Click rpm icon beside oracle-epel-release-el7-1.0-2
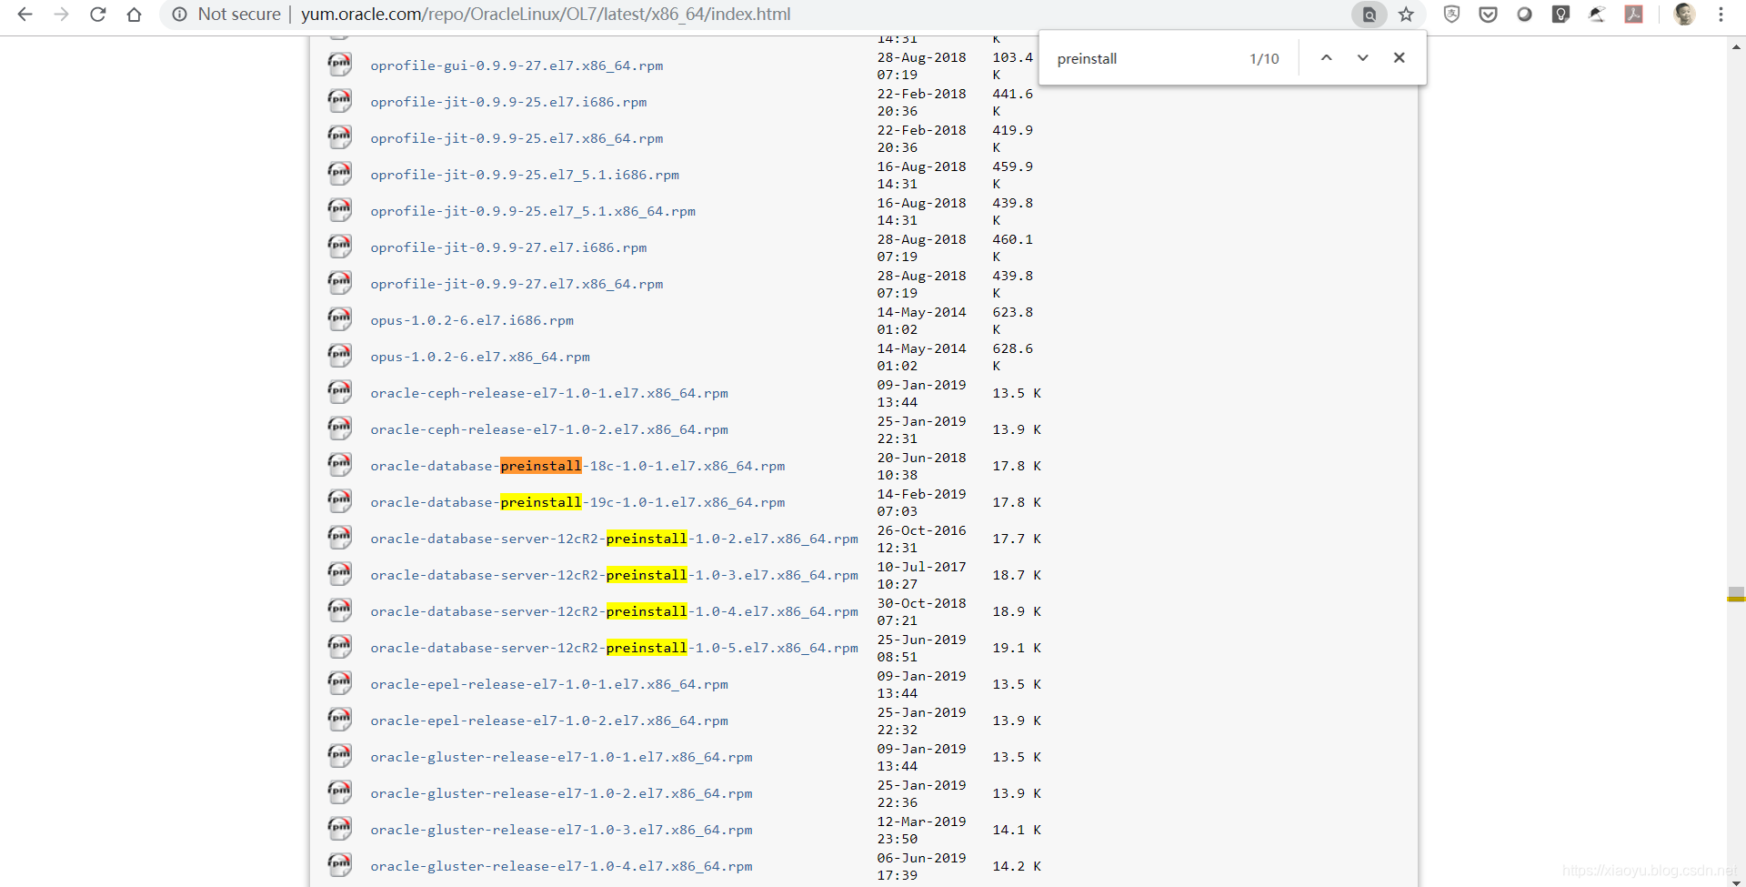This screenshot has width=1746, height=887. pos(339,719)
